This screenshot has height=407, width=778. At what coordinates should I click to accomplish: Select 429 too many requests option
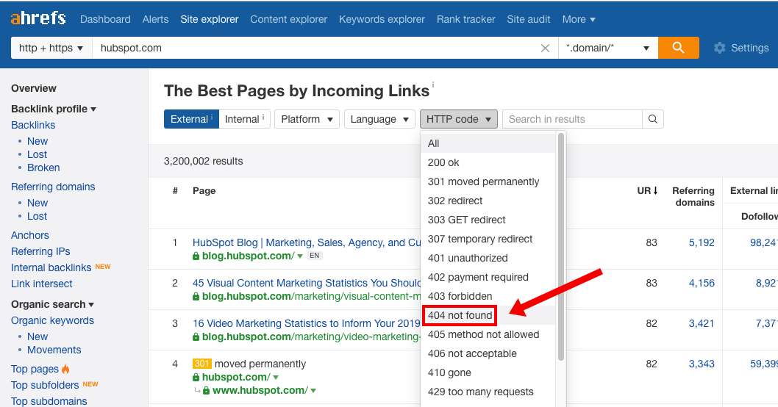488,392
